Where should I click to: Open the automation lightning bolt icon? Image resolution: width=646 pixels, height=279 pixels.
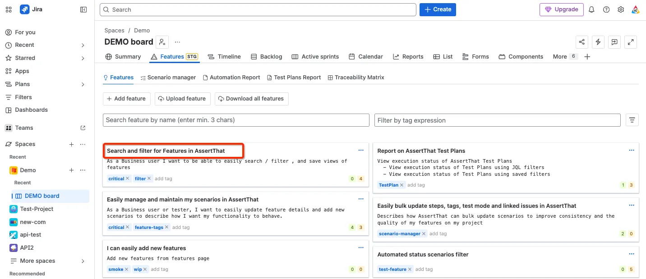click(x=598, y=42)
